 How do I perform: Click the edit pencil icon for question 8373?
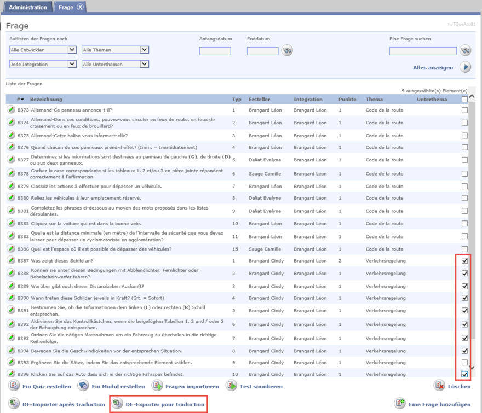[11, 110]
